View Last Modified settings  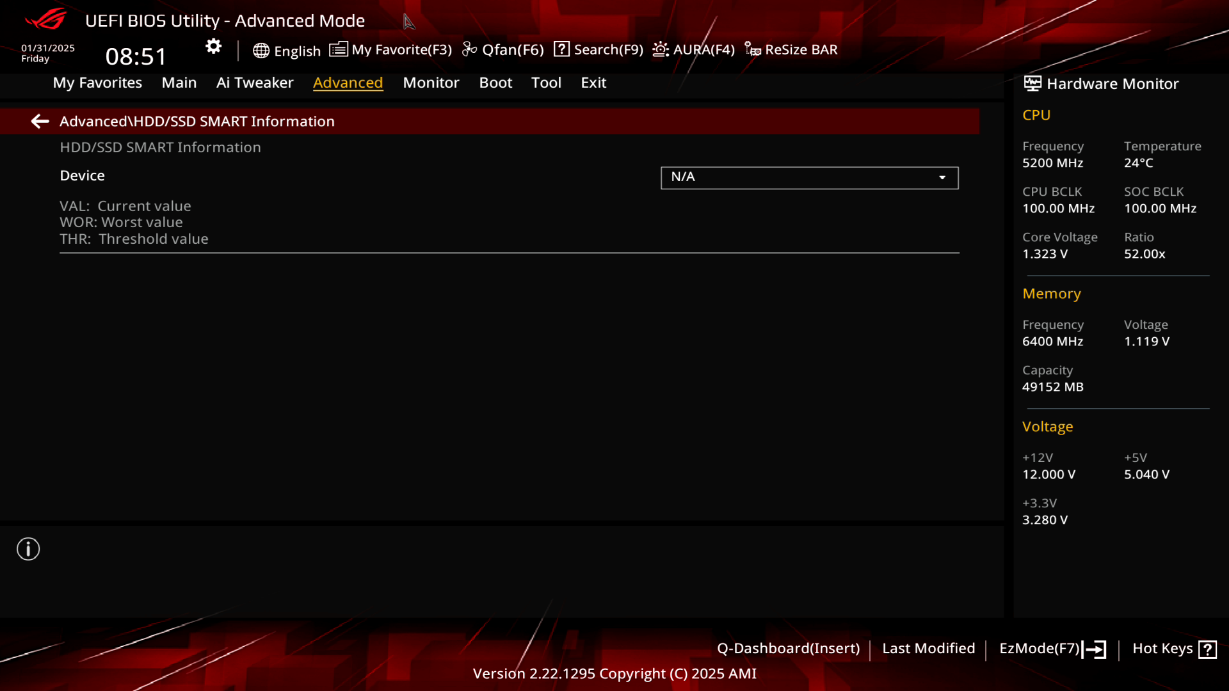(928, 648)
